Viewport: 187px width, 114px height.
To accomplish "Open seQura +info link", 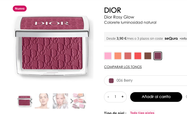I will (x=183, y=38).
